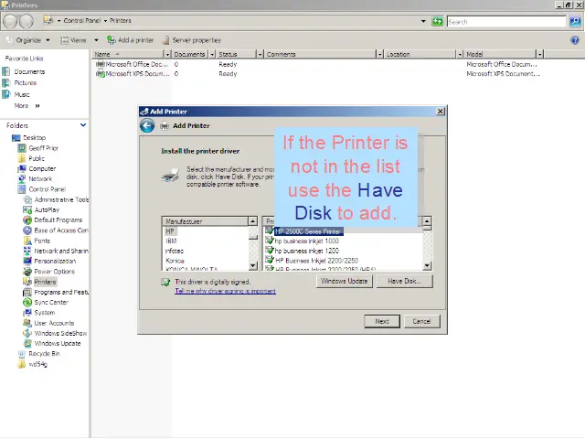Open the Location column filter dropdown
585x439 pixels.
pos(460,55)
